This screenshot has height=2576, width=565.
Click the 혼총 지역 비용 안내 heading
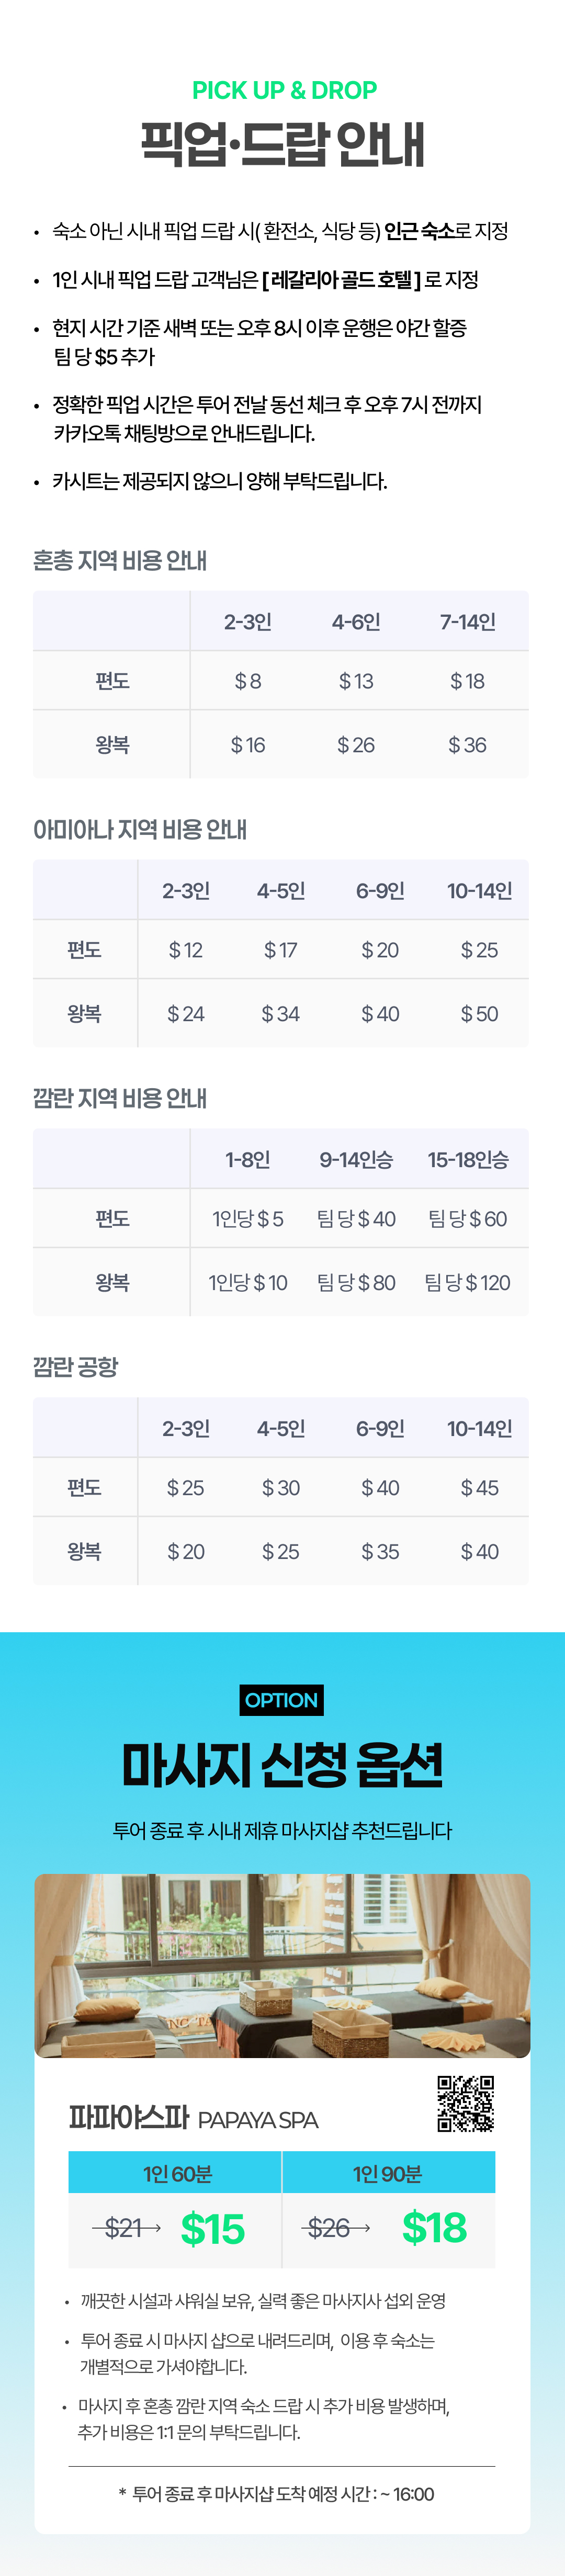(x=120, y=560)
